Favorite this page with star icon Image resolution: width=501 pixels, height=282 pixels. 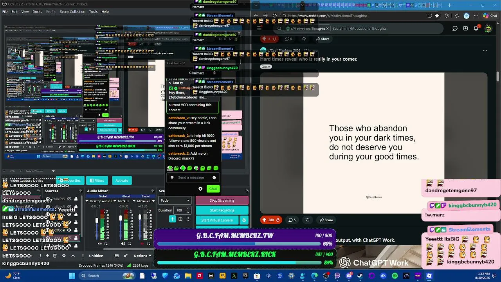[437, 16]
